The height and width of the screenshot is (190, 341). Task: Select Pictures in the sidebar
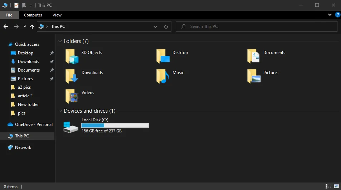tap(25, 79)
